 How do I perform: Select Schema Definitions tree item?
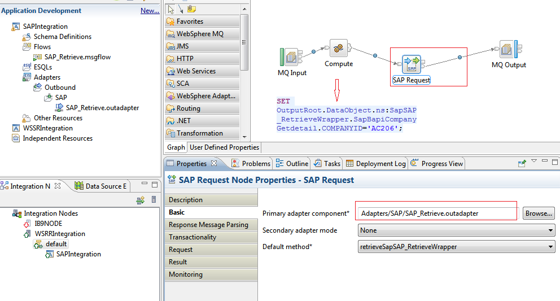click(63, 37)
